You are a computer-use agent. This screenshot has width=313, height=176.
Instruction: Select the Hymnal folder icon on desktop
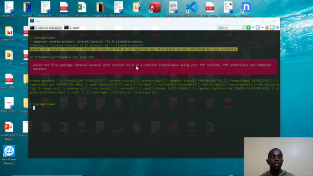tap(27, 9)
